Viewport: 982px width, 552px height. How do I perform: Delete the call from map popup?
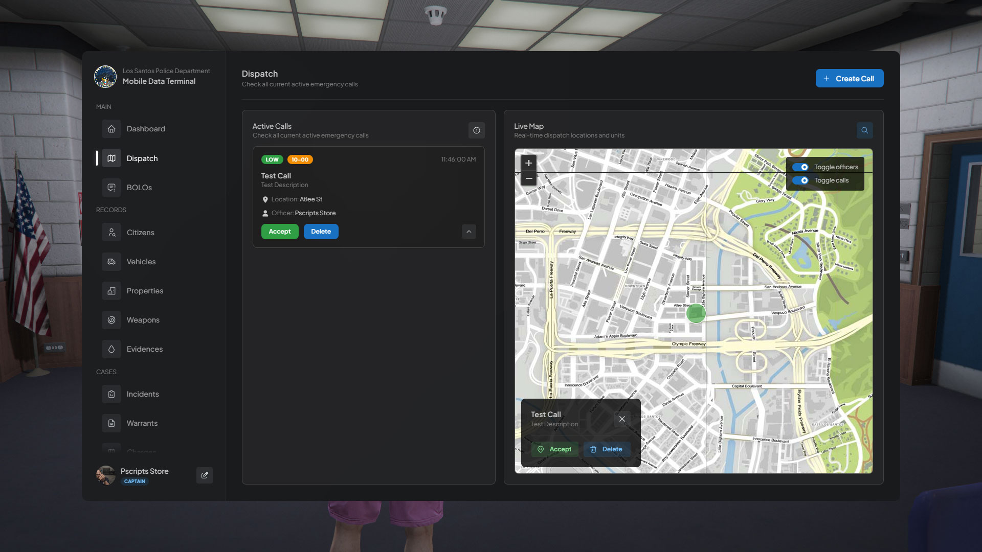tap(607, 449)
